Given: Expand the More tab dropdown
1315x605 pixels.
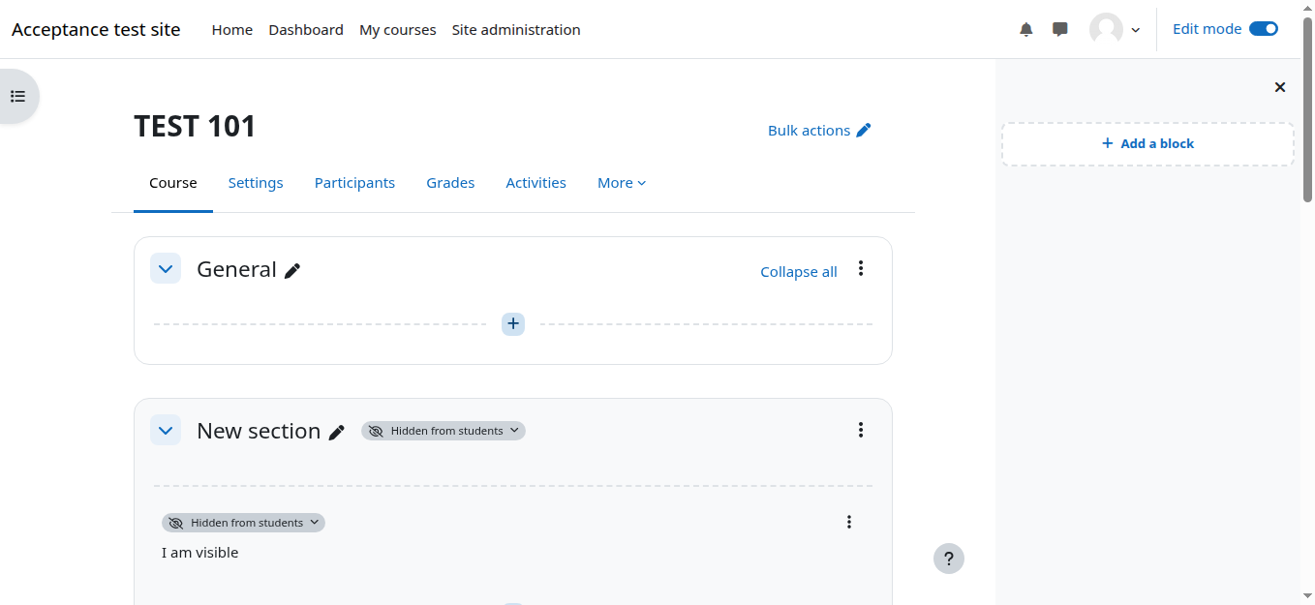Looking at the screenshot, I should [x=621, y=183].
